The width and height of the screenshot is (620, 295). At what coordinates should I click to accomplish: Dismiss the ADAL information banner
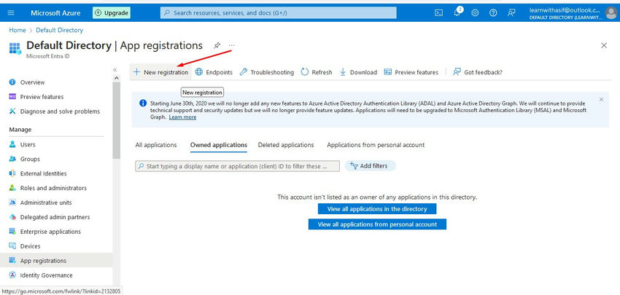point(601,99)
